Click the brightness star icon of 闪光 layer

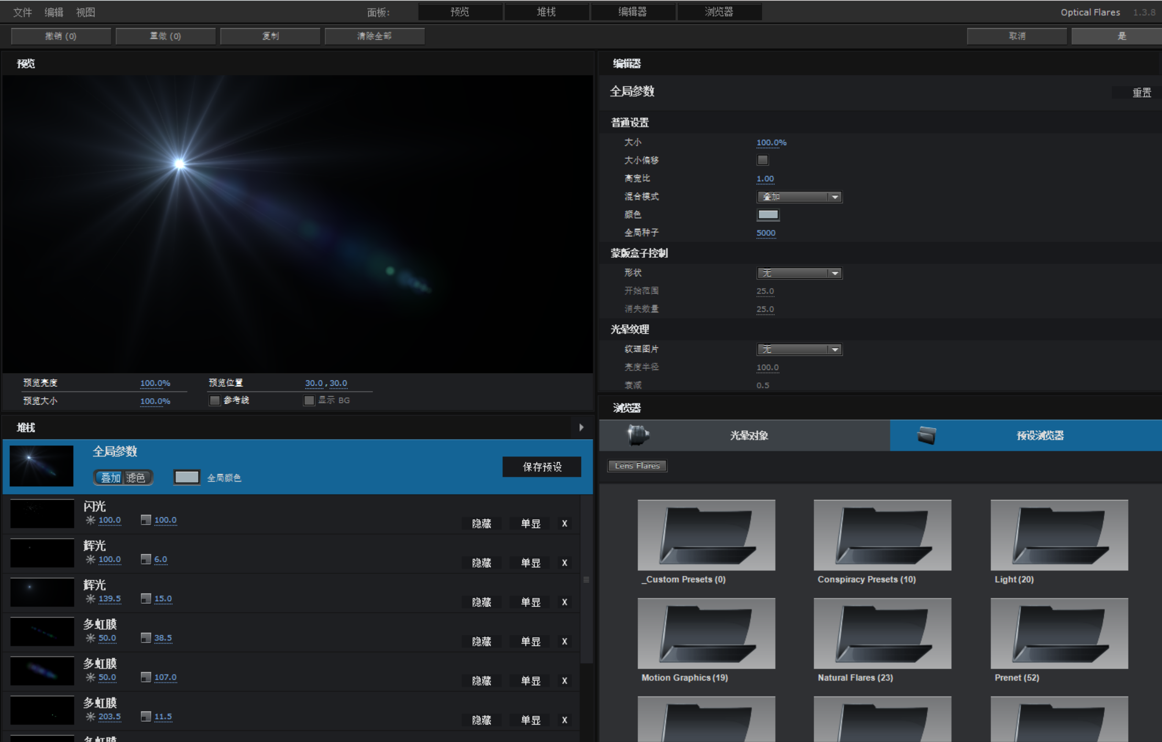91,520
